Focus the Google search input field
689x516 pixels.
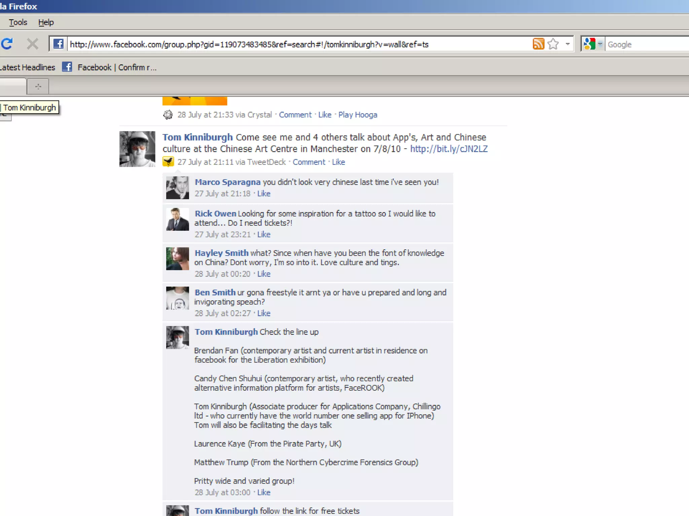pyautogui.click(x=646, y=44)
